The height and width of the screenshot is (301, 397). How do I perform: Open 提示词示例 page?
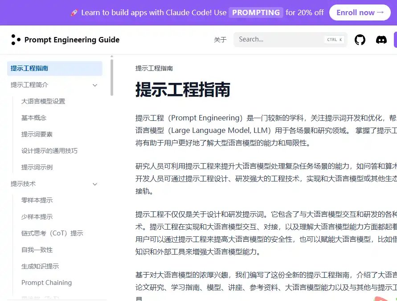[x=37, y=167]
